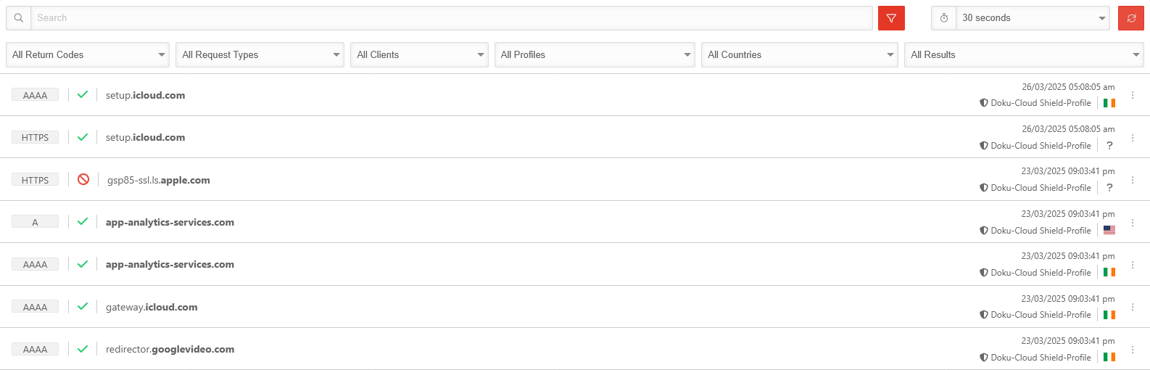Viewport: 1150px width, 370px height.
Task: Click the search magnifier icon
Action: click(19, 18)
